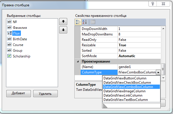Choose DataGridViewButtonColumn from list

pos(131,78)
